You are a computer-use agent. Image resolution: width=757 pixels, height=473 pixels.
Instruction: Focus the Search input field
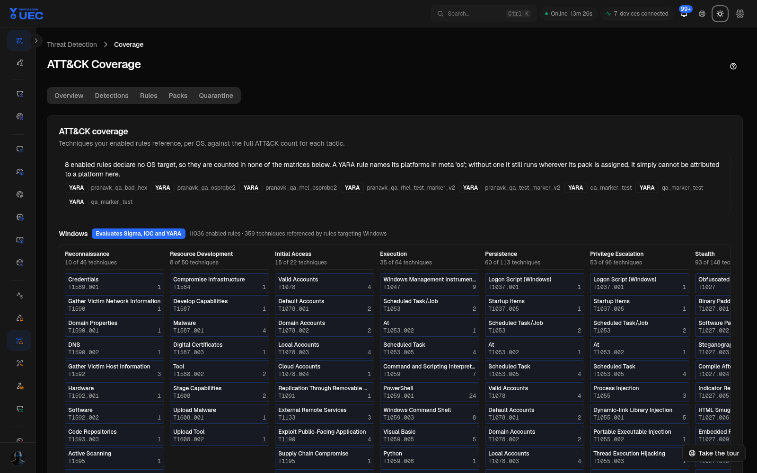click(484, 14)
